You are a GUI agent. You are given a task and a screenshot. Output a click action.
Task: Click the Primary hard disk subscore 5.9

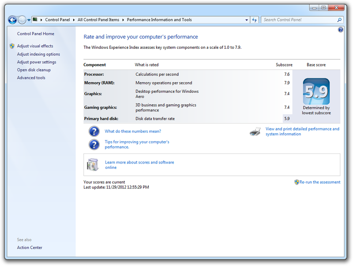tap(287, 119)
